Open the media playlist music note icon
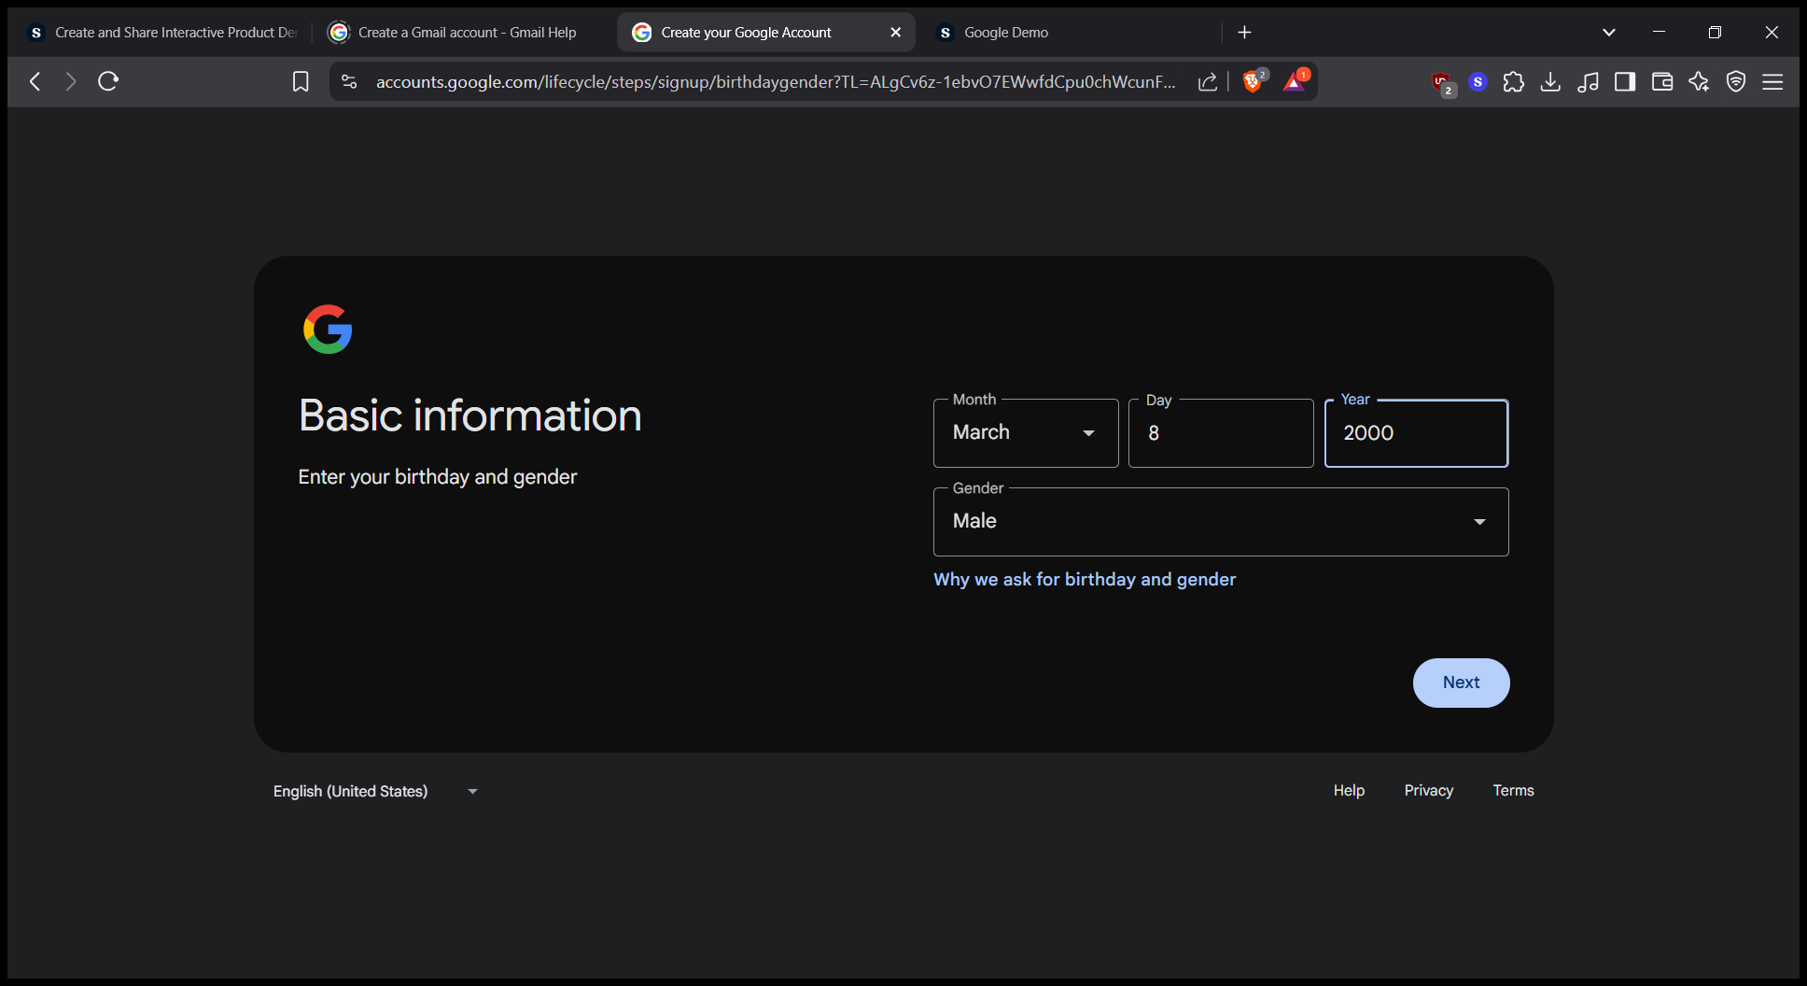 [1588, 82]
